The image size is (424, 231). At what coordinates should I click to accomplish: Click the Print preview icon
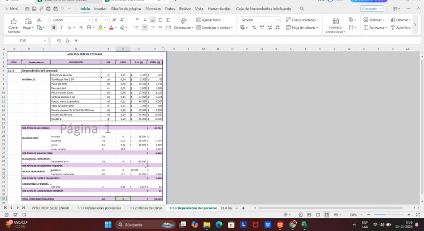tap(55, 8)
